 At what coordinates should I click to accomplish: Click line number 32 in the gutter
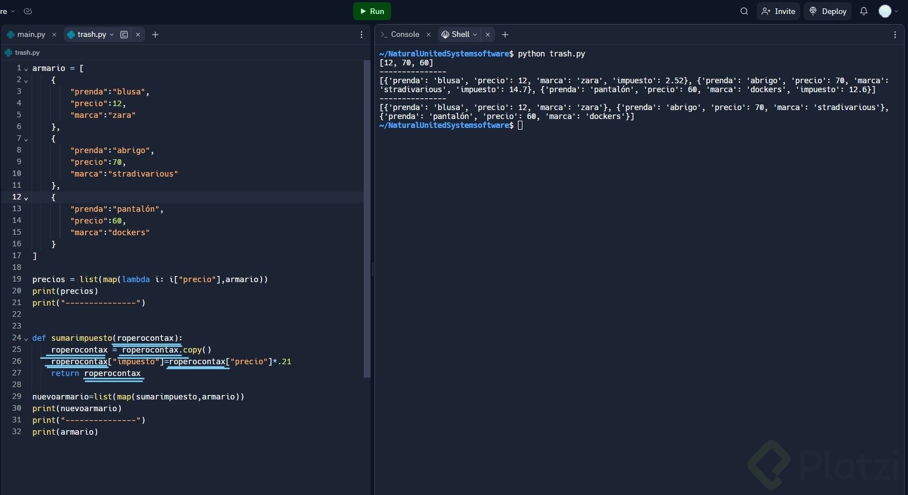(x=17, y=432)
